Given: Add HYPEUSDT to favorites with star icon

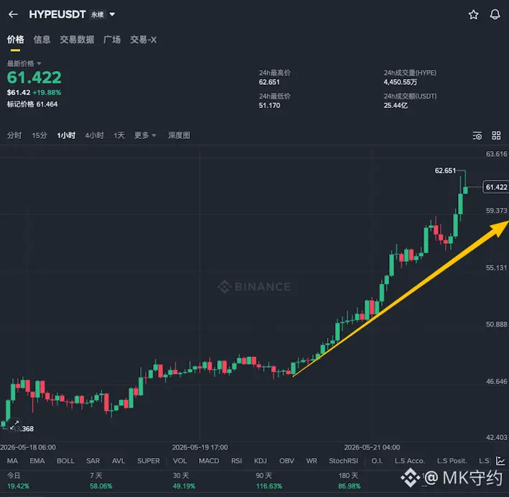Looking at the screenshot, I should (473, 14).
